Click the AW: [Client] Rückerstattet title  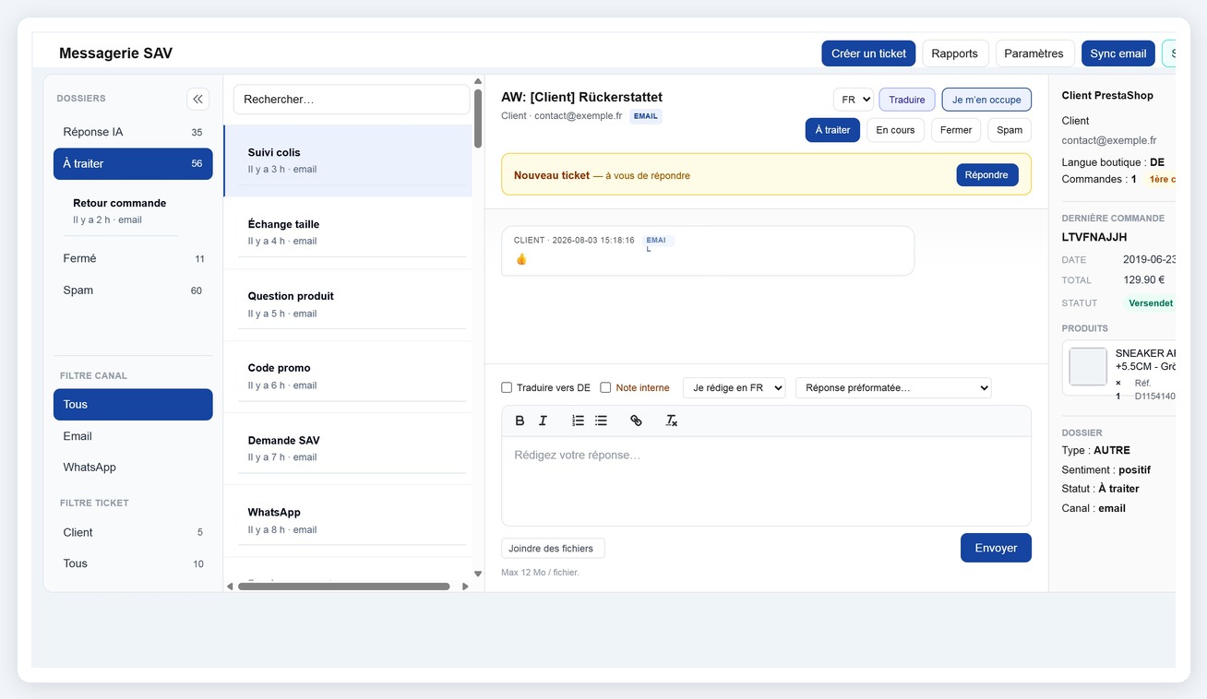tap(581, 97)
